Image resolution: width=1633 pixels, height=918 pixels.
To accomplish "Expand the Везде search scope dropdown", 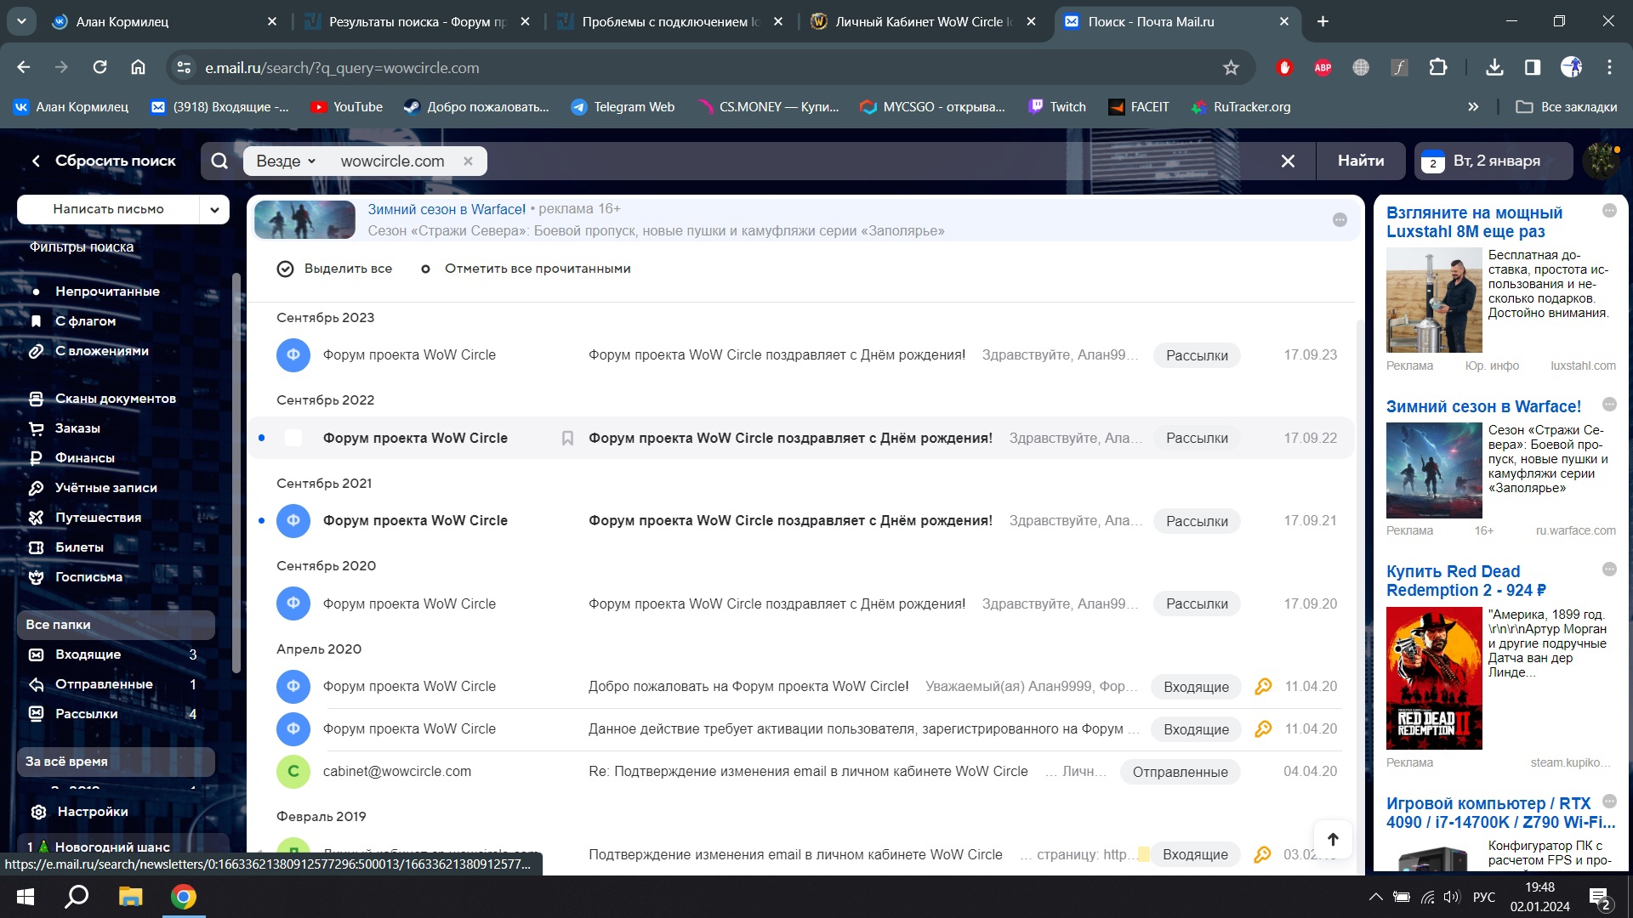I will click(x=287, y=161).
